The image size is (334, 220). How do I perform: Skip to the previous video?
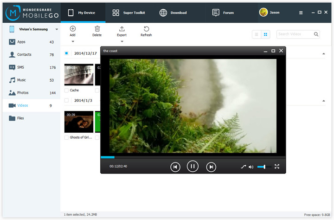[175, 167]
